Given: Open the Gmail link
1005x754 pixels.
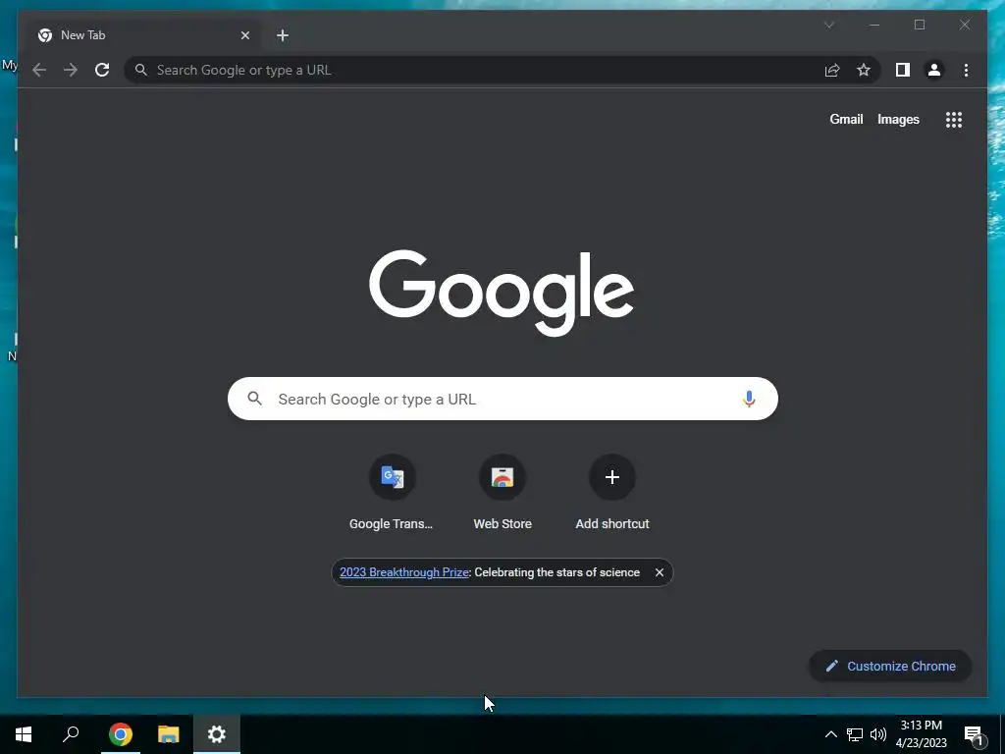Looking at the screenshot, I should (846, 119).
